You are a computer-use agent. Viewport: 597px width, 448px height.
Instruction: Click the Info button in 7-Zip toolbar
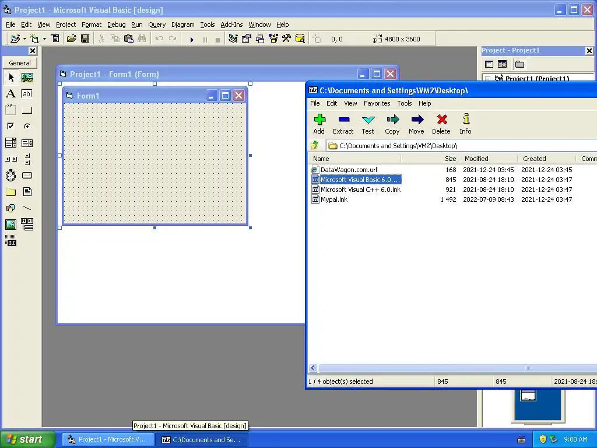coord(465,124)
